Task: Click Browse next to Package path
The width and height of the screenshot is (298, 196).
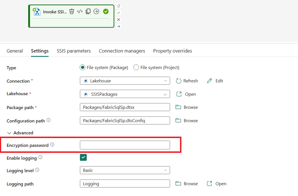Action: (x=187, y=107)
